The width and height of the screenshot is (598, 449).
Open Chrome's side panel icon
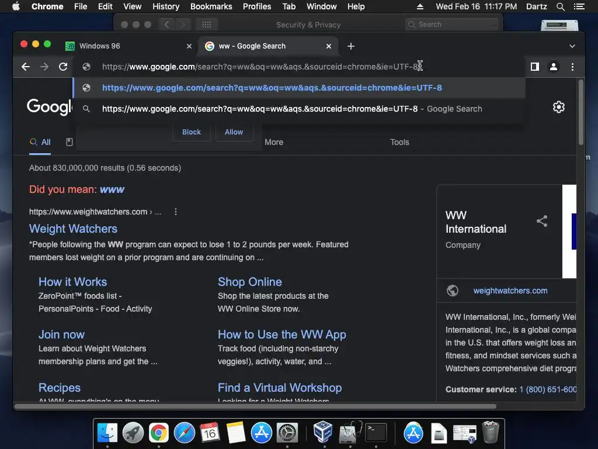pos(535,67)
